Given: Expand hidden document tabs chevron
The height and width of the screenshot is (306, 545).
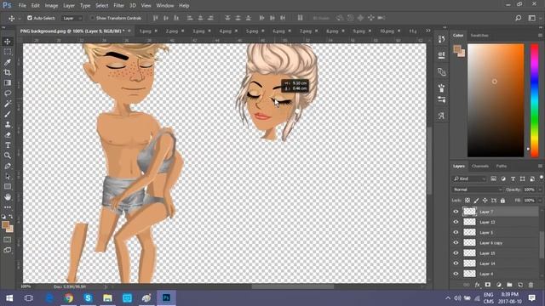Looking at the screenshot, I should pos(428,31).
